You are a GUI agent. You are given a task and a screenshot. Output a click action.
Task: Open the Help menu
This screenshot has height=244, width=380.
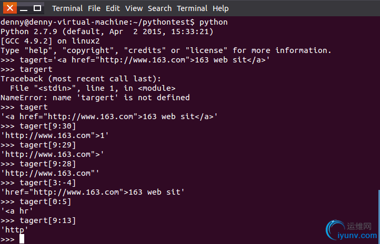click(221, 8)
